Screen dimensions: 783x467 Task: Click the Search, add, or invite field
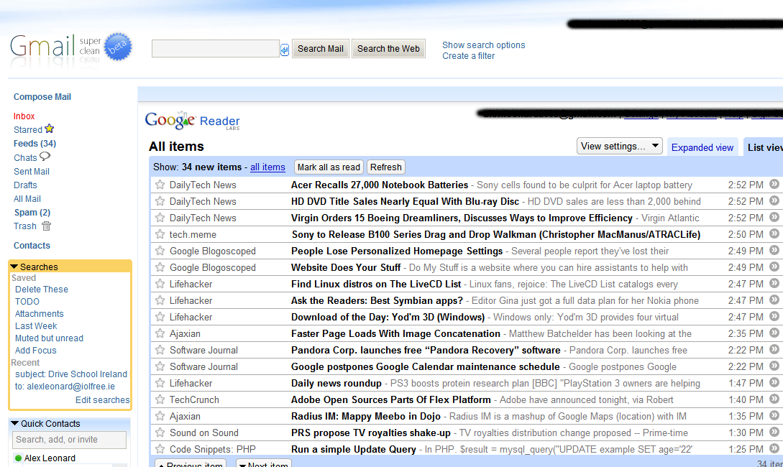coord(69,440)
